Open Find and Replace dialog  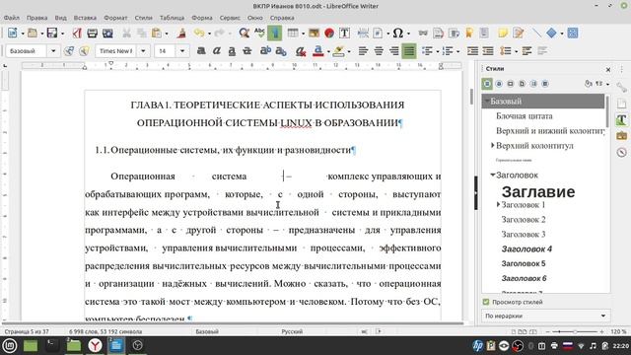(x=244, y=33)
